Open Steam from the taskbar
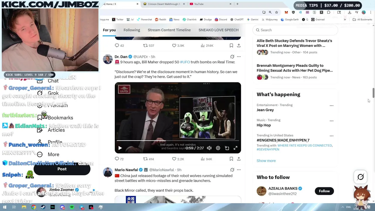This screenshot has height=211, width=375. tap(43, 207)
